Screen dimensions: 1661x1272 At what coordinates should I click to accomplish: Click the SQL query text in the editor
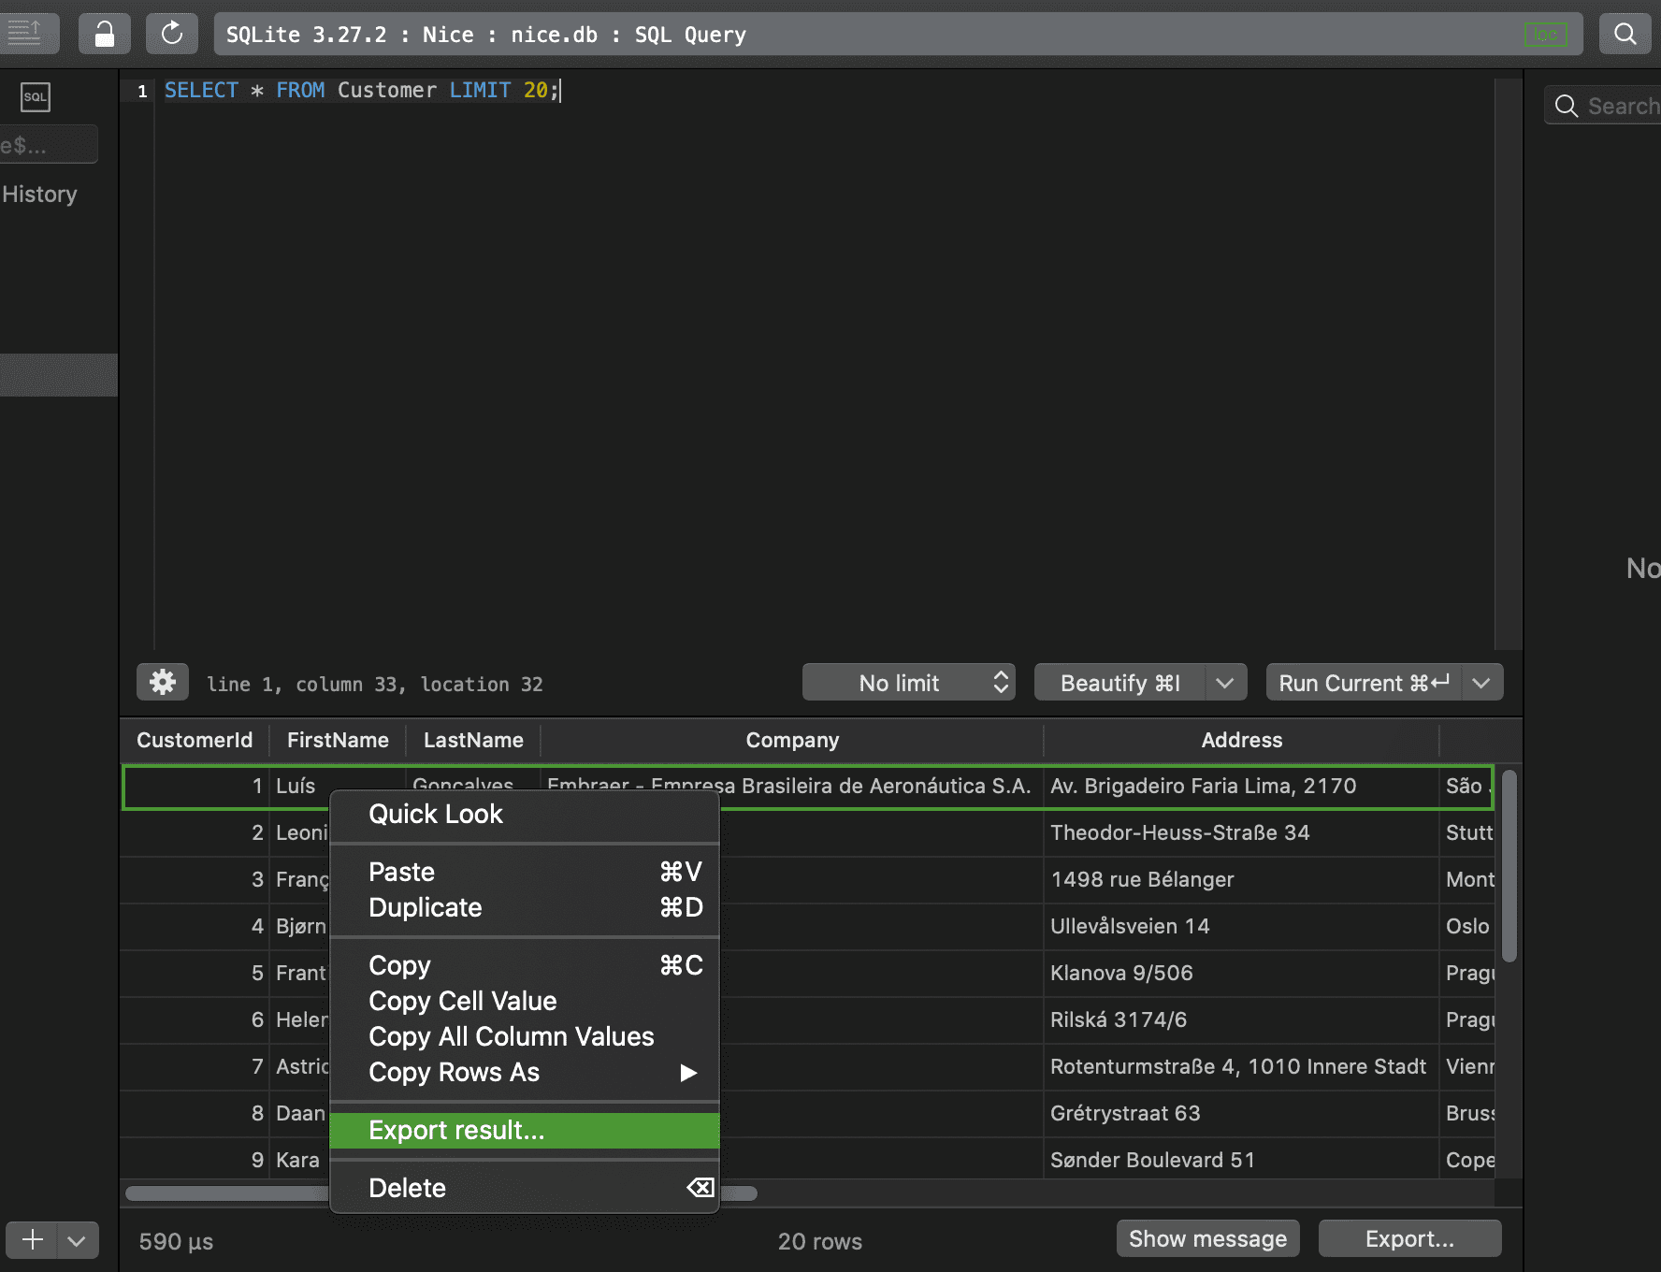point(361,90)
